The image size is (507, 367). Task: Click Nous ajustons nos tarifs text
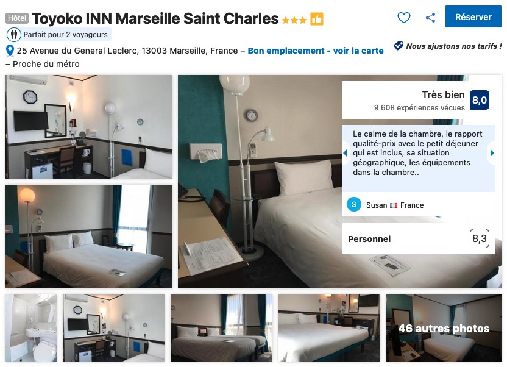(x=454, y=46)
